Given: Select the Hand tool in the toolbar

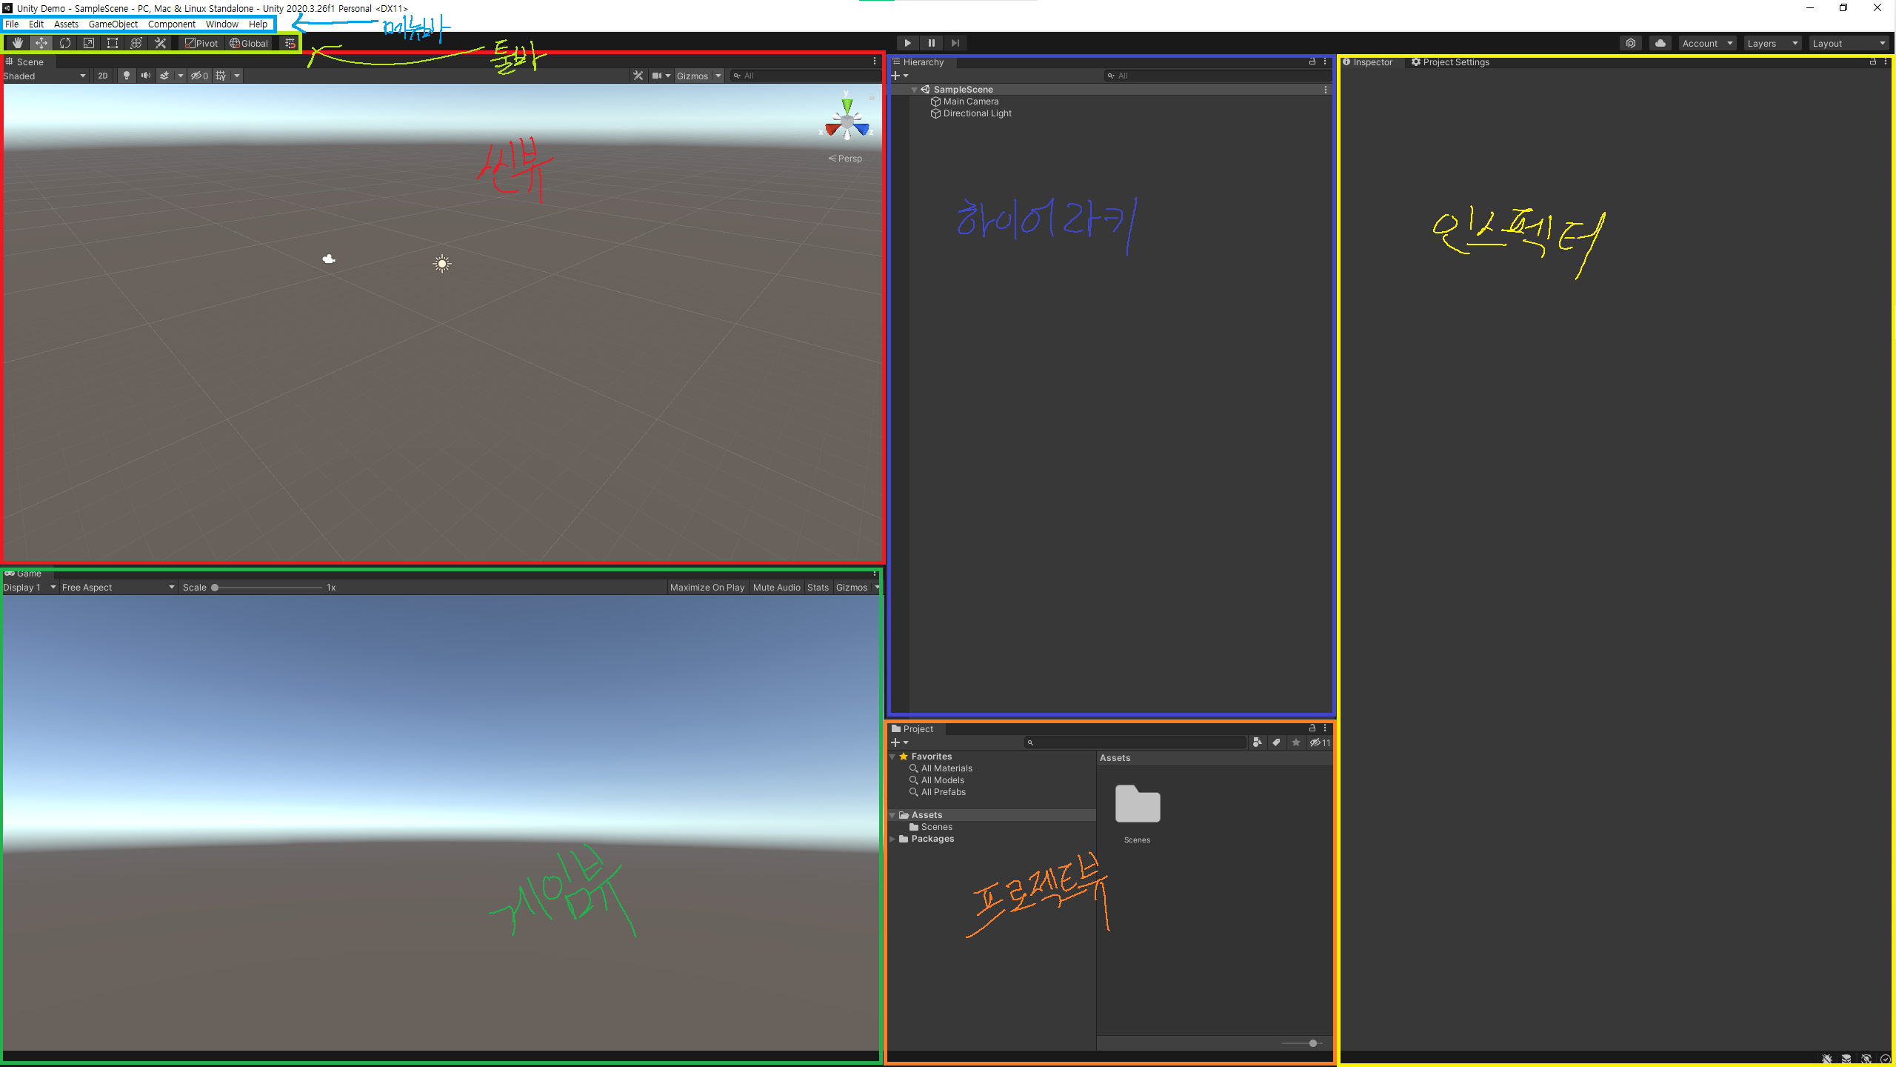Looking at the screenshot, I should click(x=18, y=43).
